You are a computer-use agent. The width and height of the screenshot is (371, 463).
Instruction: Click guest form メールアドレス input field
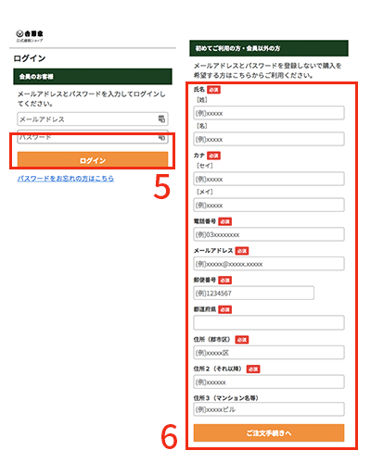[269, 264]
